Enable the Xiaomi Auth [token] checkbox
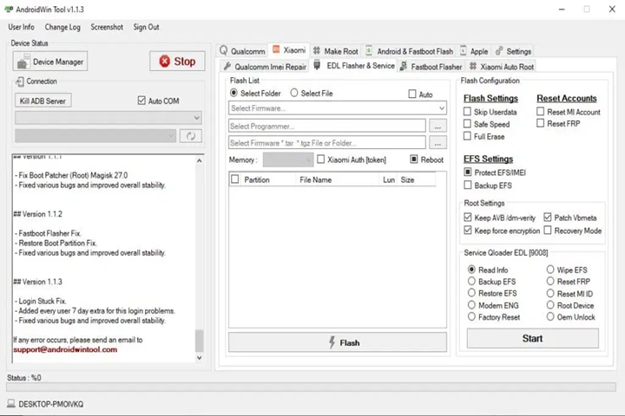 click(321, 159)
